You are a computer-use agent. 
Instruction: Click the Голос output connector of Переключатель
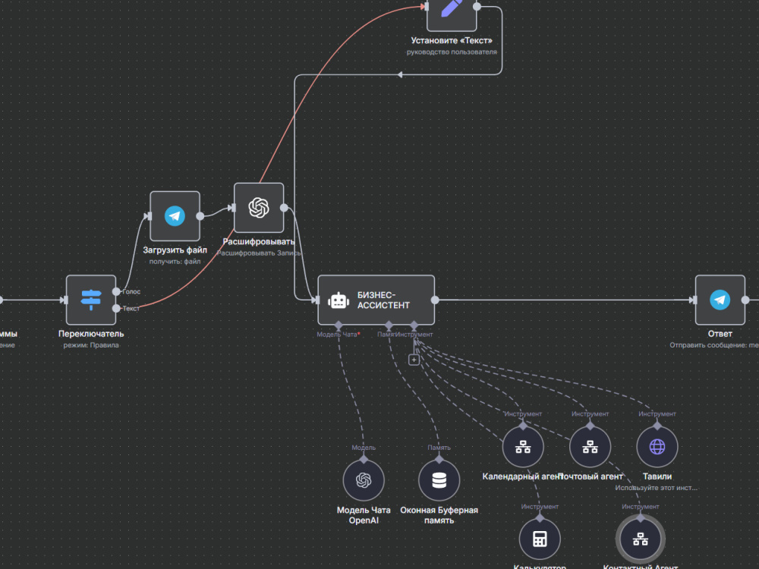[116, 291]
